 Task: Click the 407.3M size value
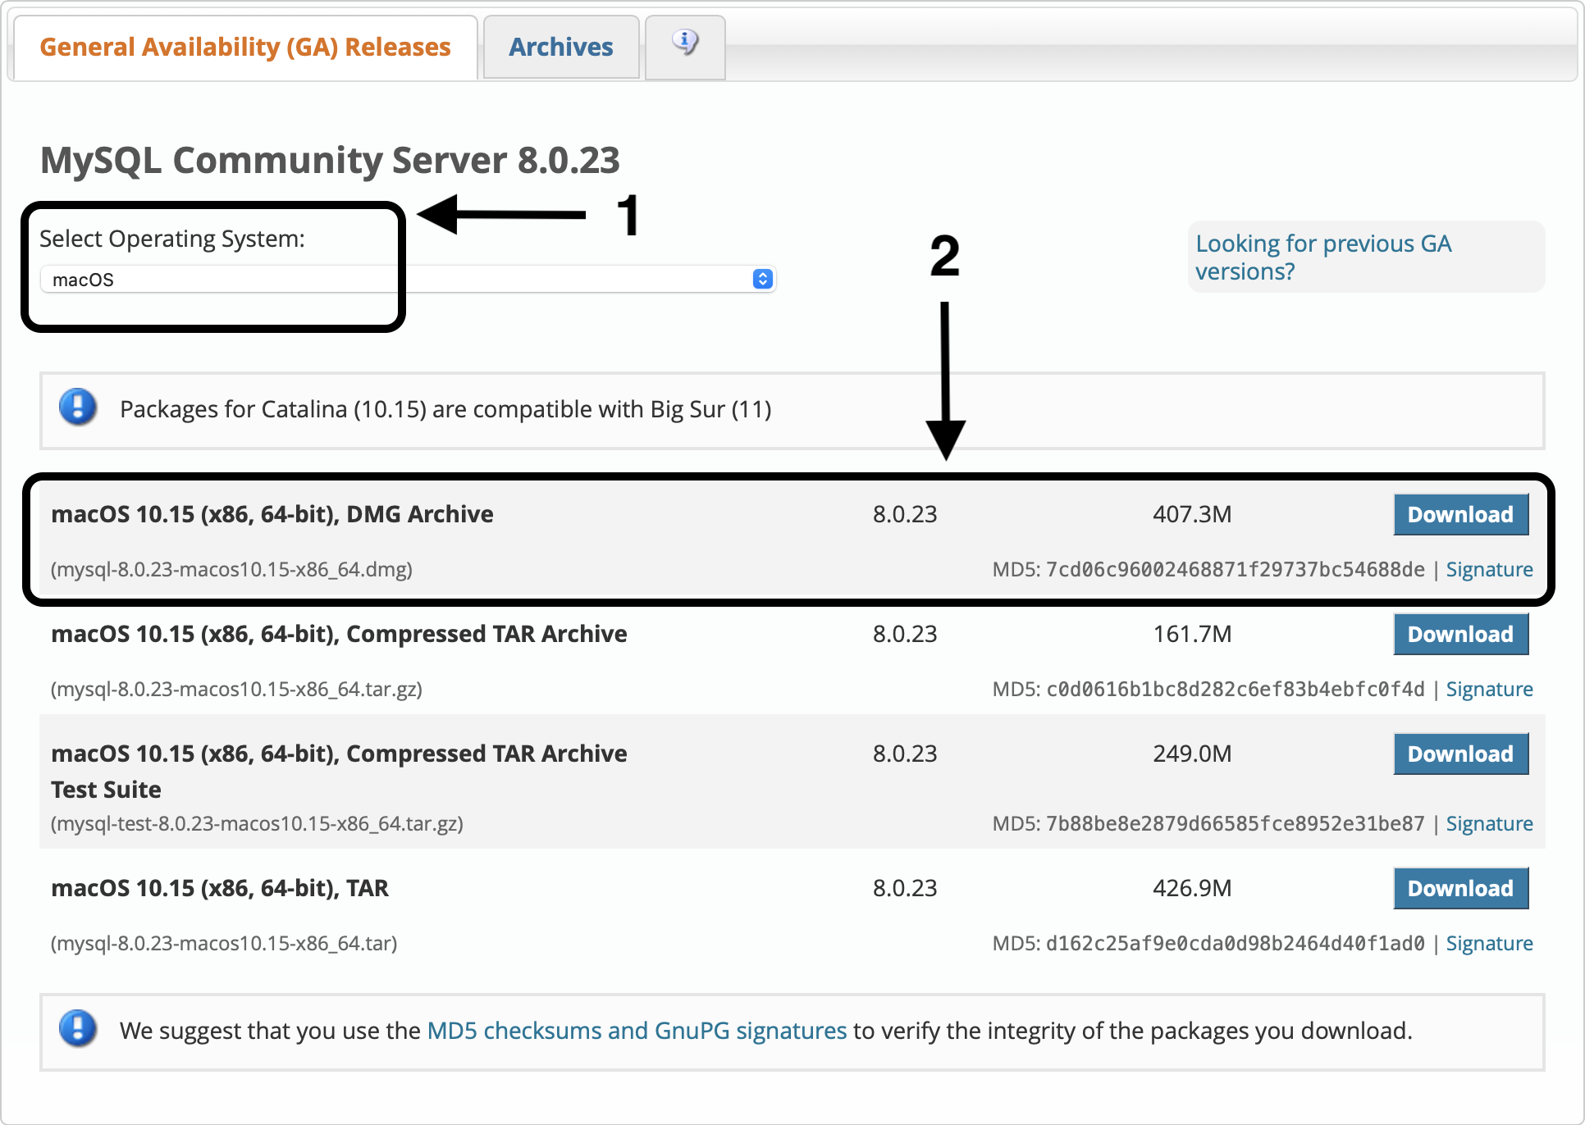pyautogui.click(x=1192, y=515)
